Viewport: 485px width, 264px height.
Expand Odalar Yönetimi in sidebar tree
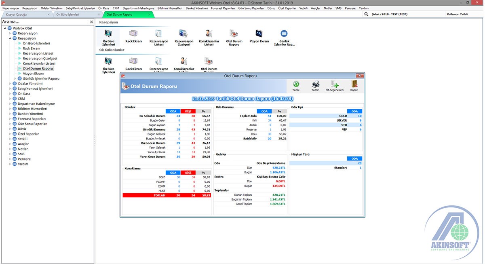pos(10,84)
